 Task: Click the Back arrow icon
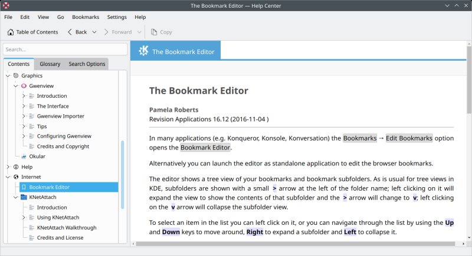point(70,32)
